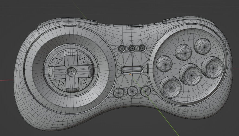Select the port slot on the controller's top edge
239x136 pixels.
pos(137,26)
